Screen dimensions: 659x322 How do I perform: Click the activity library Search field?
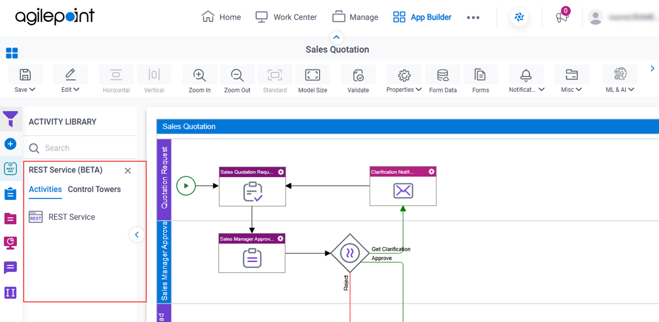(x=80, y=148)
